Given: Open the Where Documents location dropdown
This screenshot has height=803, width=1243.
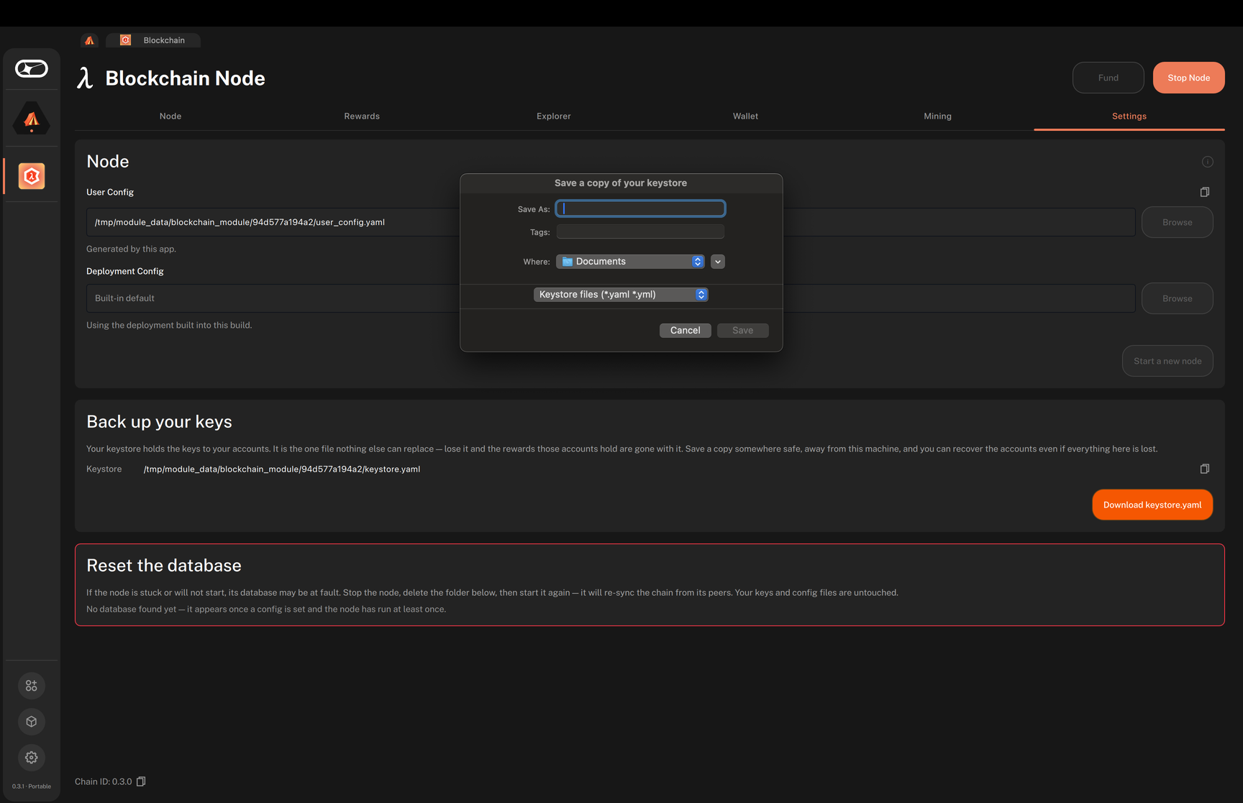Looking at the screenshot, I should pyautogui.click(x=630, y=262).
